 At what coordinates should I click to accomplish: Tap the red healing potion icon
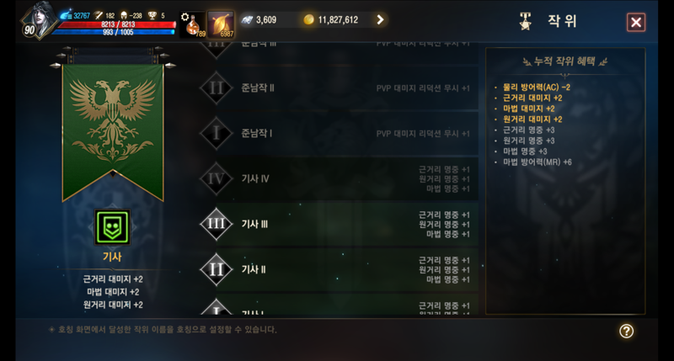192,24
